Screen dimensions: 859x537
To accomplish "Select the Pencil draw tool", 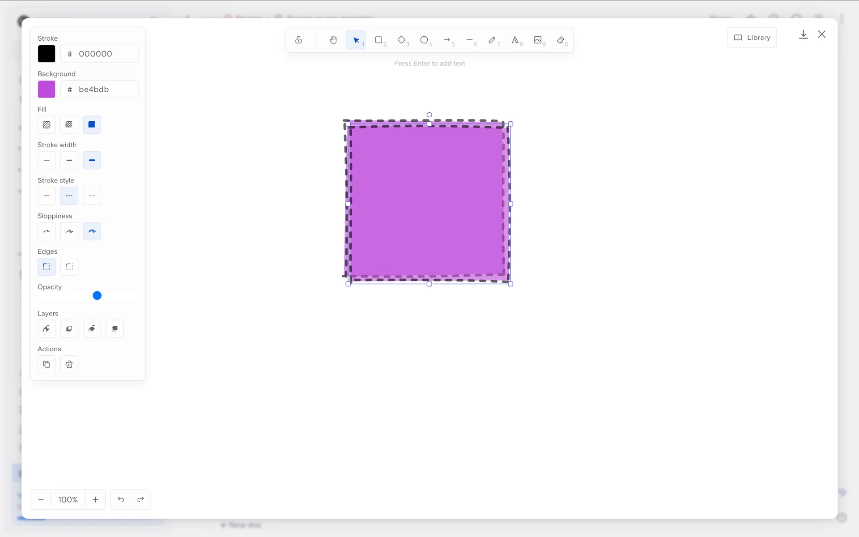I will coord(492,40).
